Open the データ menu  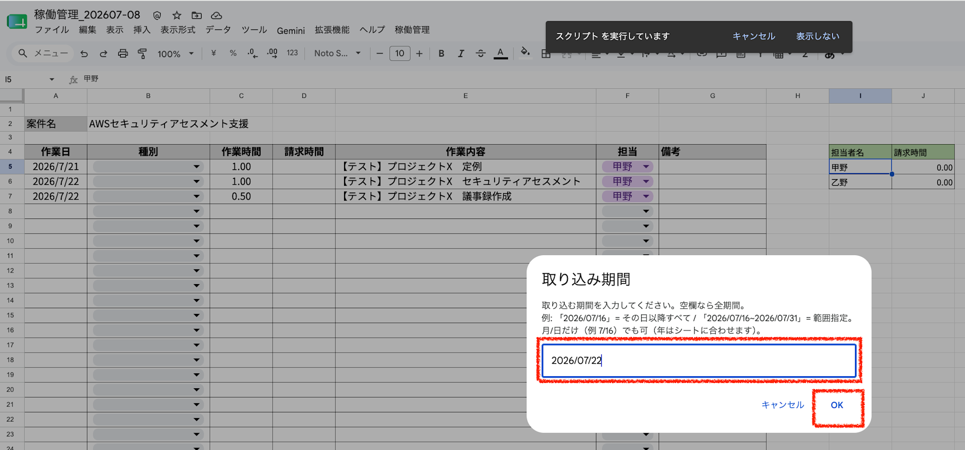(218, 30)
